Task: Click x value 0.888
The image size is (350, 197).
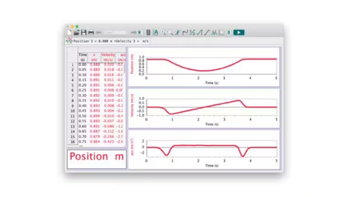Action: (x=95, y=65)
